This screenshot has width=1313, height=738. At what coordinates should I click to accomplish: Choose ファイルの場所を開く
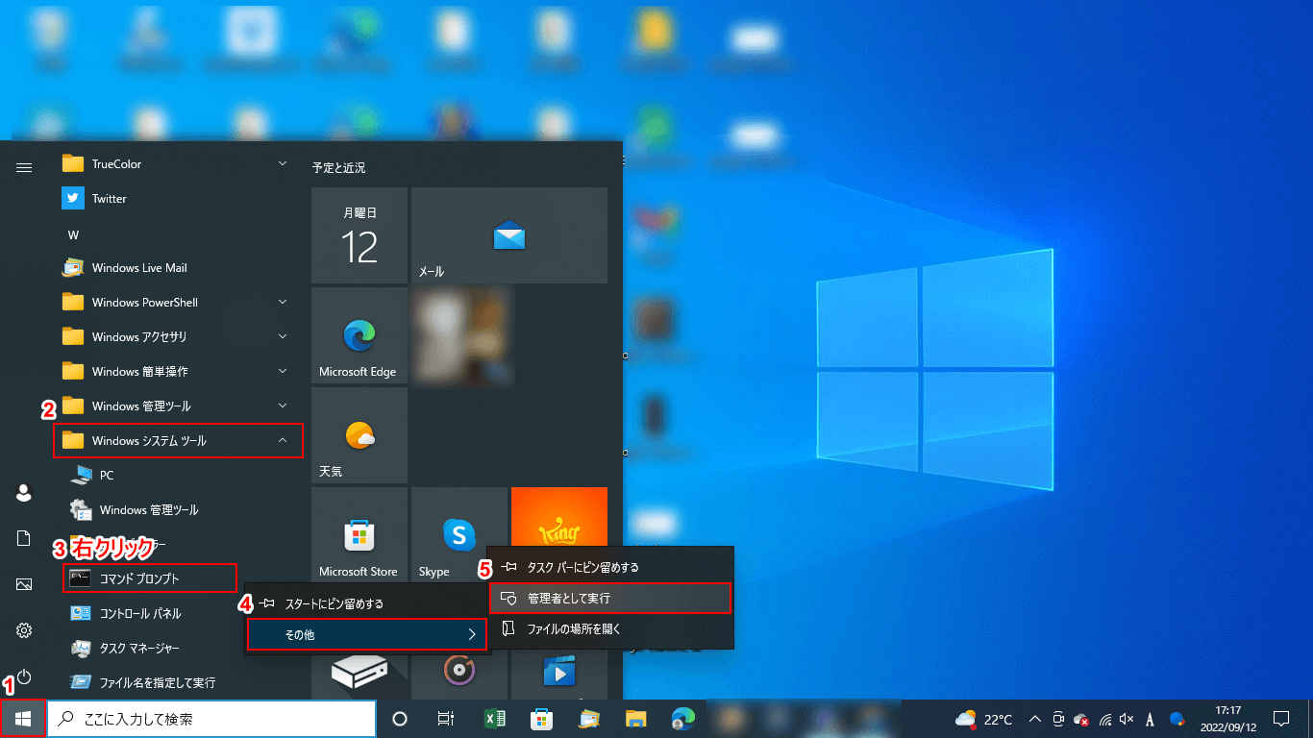pyautogui.click(x=610, y=629)
